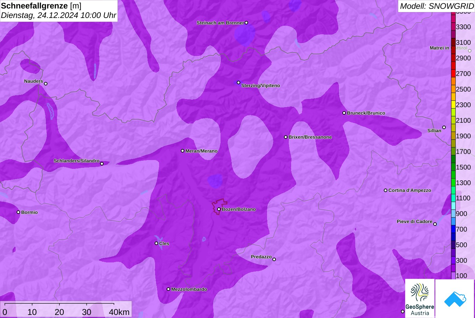The image size is (475, 318).
Task: Click the red Bolzano boundary outline
Action: (x=219, y=206)
